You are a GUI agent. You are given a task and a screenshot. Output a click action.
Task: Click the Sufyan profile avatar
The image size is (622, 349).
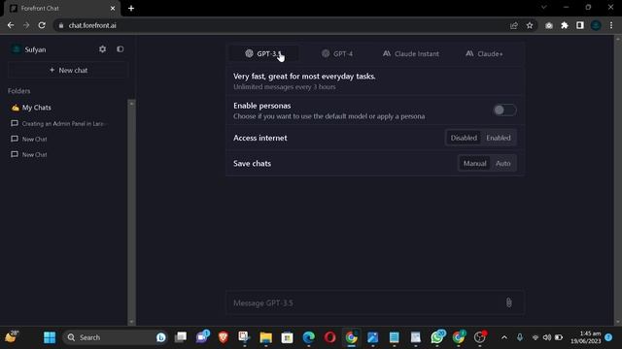click(x=16, y=49)
